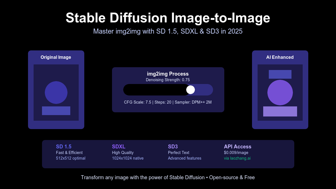Click the purple circle in AI Enhanced
The height and width of the screenshot is (189, 336).
280,92
